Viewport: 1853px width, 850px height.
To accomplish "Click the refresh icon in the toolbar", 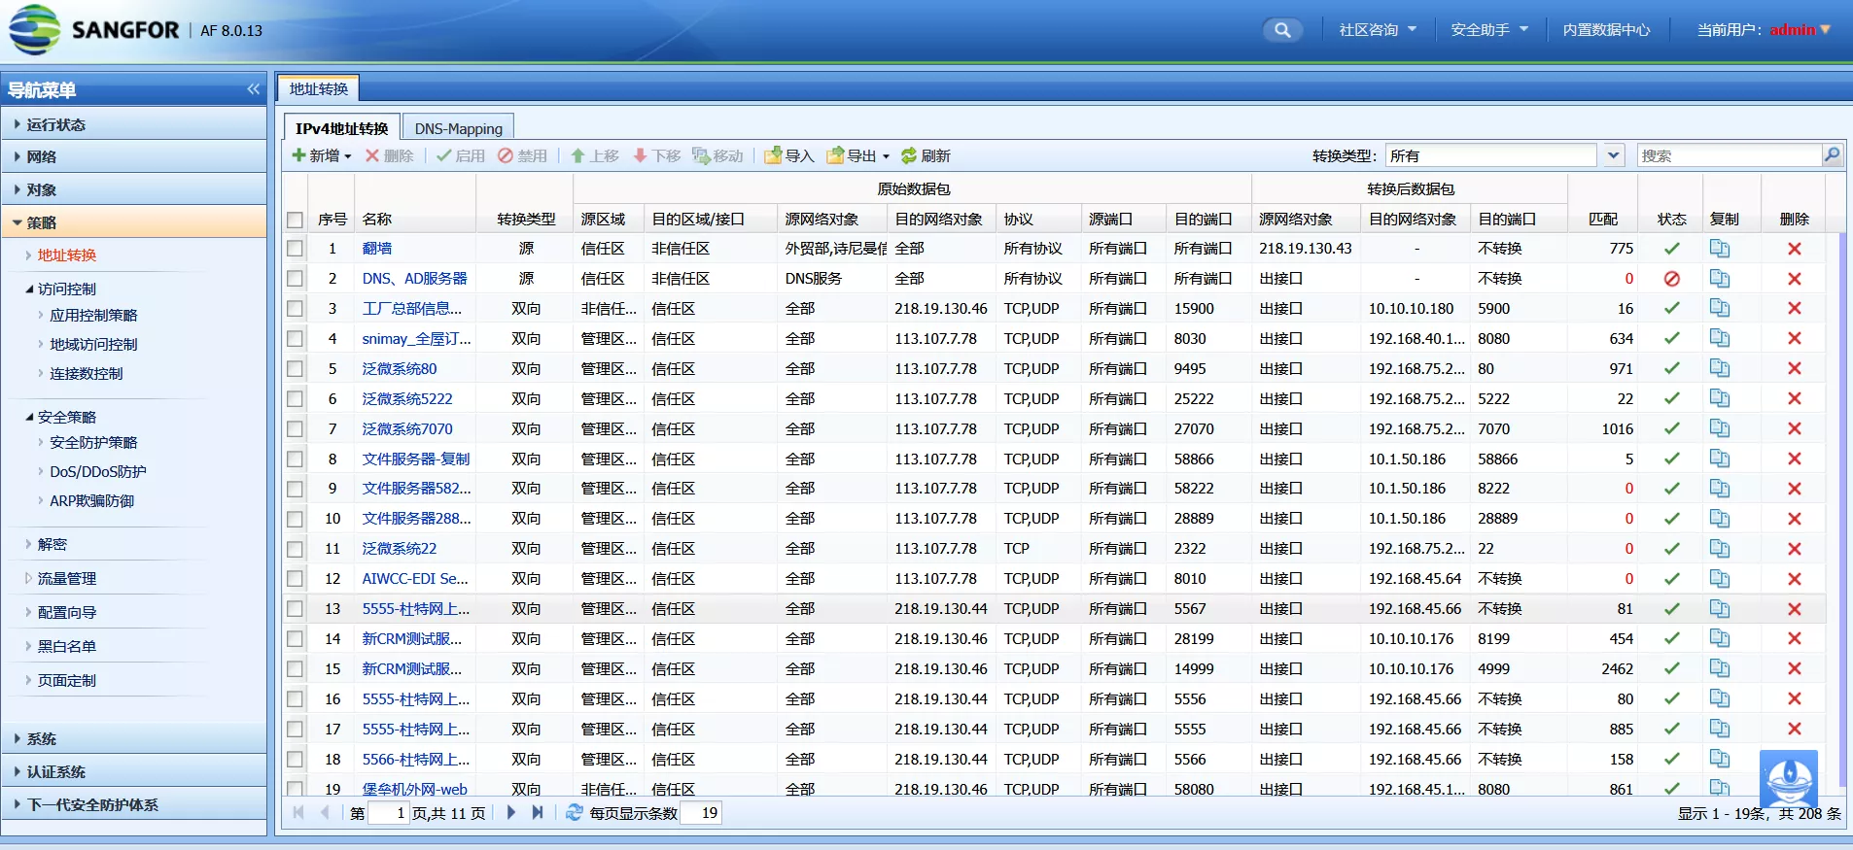I will 925,155.
